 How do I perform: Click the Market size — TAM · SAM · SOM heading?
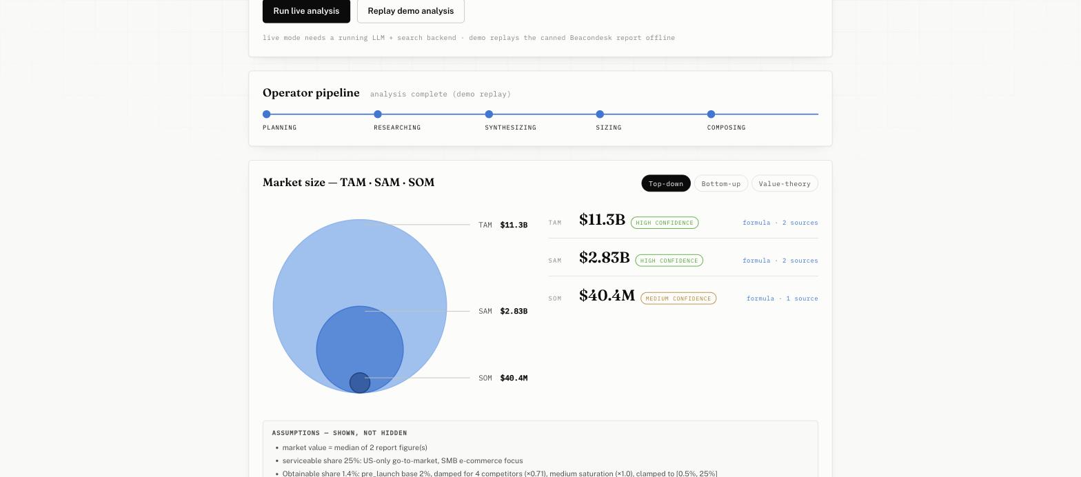[348, 183]
